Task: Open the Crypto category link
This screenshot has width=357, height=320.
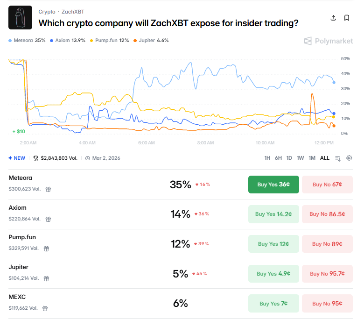Action: [x=47, y=11]
